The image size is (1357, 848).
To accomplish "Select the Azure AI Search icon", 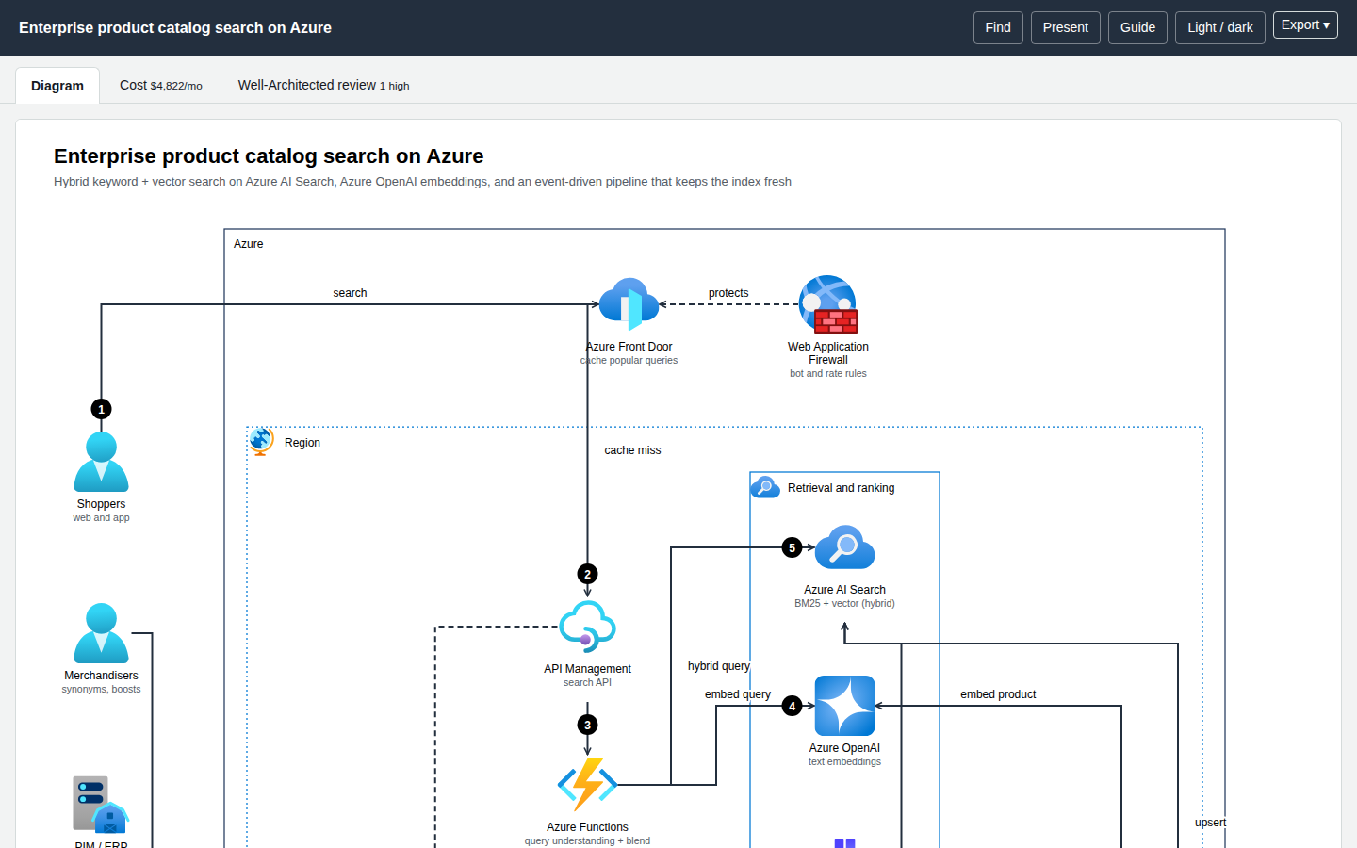I will coord(844,547).
